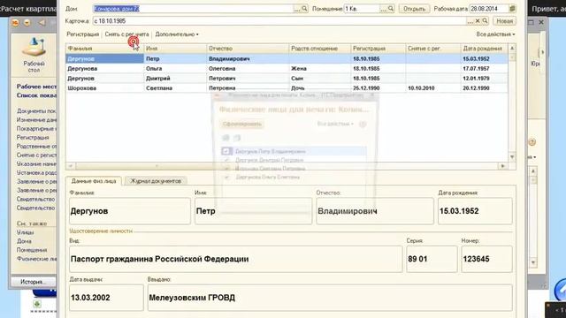Click the table's vertical scrollbar down arrow

pos(512,157)
